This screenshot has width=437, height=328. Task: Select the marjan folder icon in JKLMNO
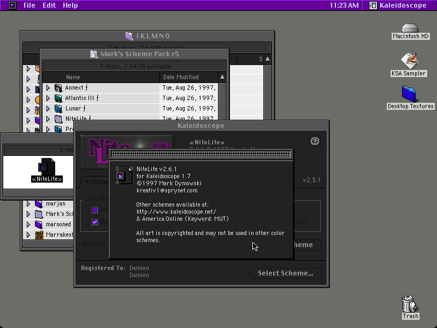pos(39,204)
